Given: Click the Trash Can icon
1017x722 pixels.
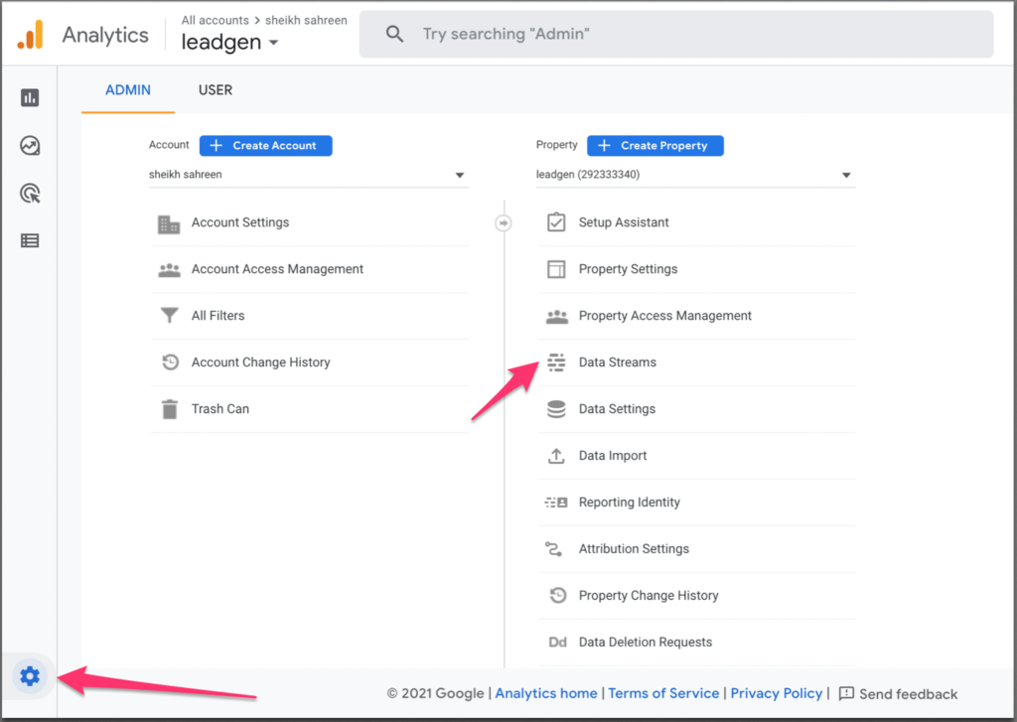Looking at the screenshot, I should click(169, 409).
